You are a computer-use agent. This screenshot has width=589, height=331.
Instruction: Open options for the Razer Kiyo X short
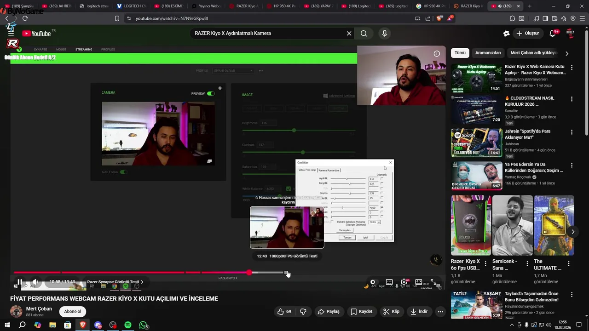click(485, 264)
